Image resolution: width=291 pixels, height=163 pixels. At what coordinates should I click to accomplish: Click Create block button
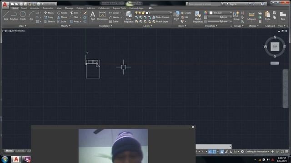pyautogui.click(x=186, y=13)
